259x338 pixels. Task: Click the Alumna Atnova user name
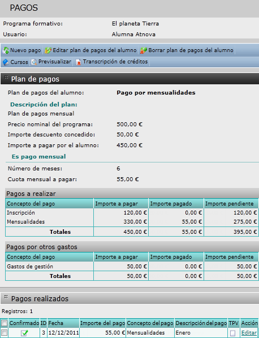point(133,35)
